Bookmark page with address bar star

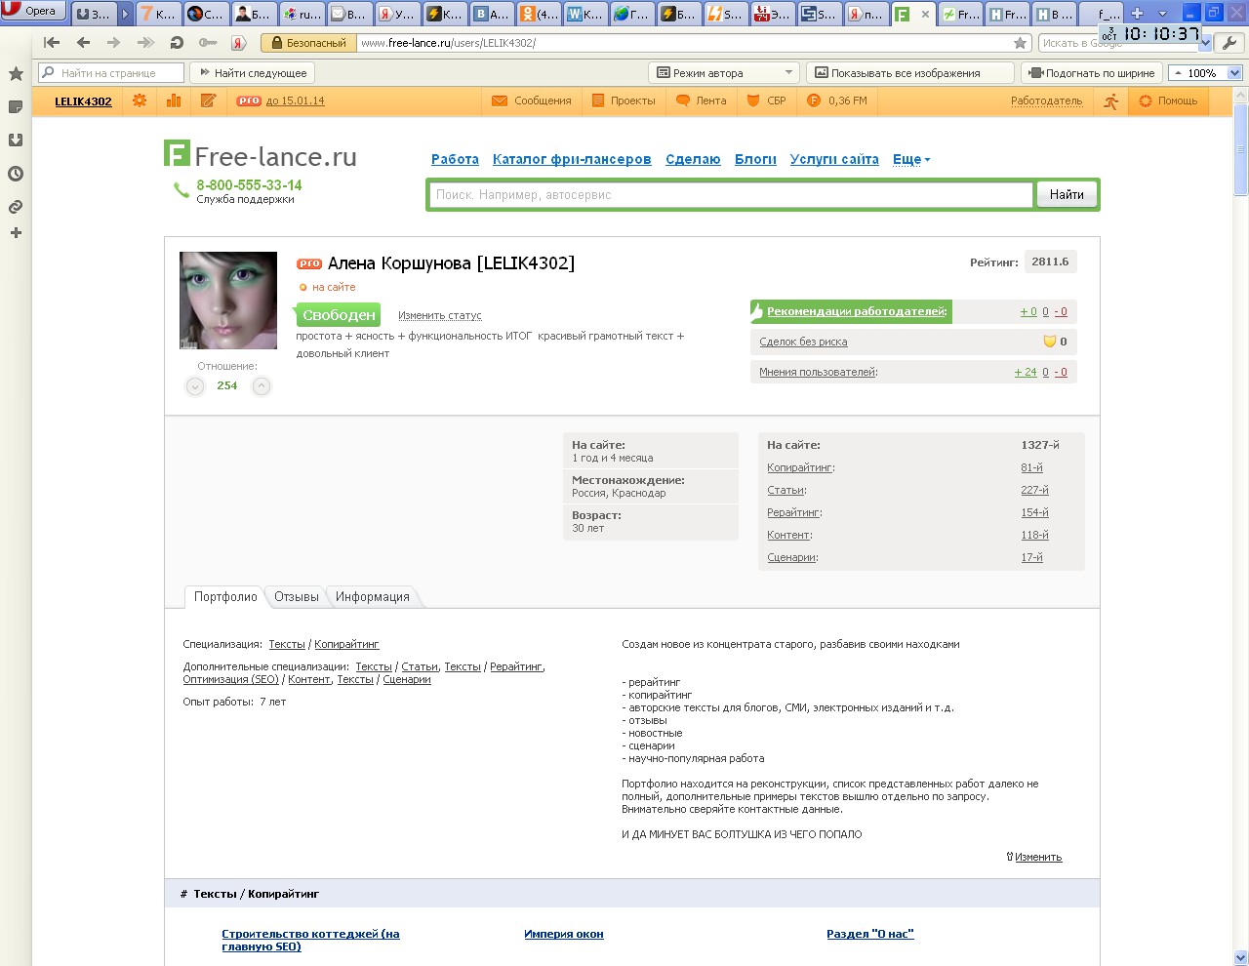pos(1020,43)
